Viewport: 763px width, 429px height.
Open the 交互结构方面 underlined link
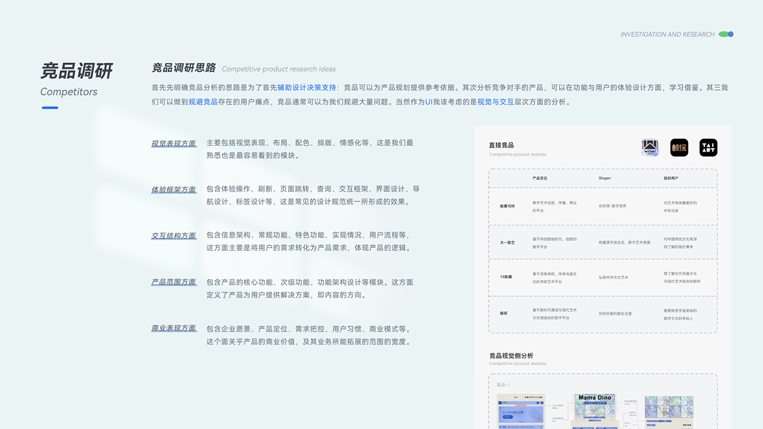pyautogui.click(x=174, y=236)
